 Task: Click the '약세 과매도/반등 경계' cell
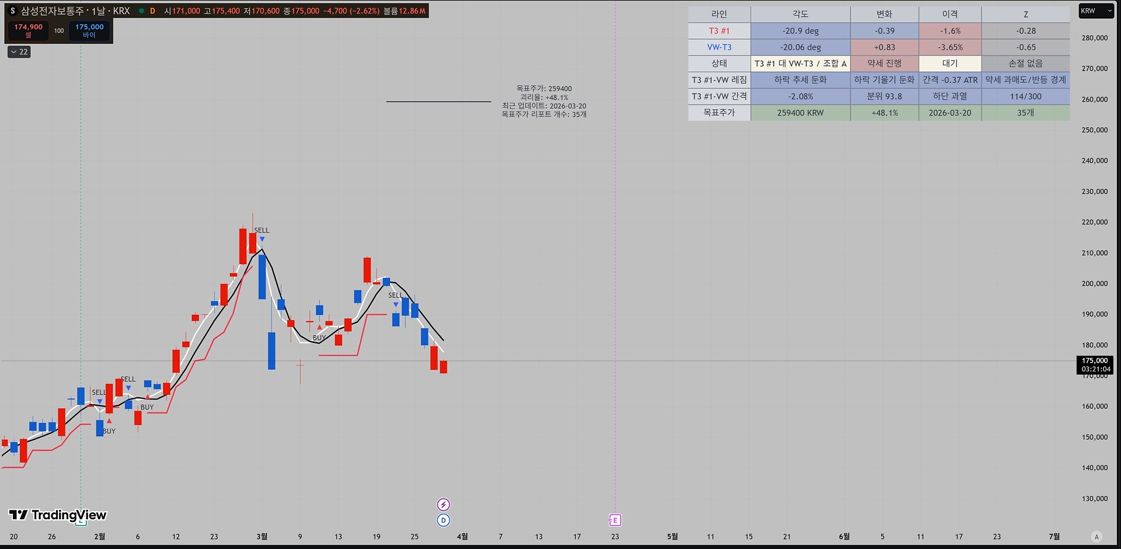pyautogui.click(x=1026, y=80)
